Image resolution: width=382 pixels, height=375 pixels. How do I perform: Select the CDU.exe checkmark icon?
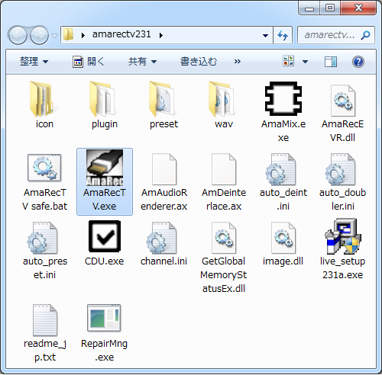[x=105, y=236]
